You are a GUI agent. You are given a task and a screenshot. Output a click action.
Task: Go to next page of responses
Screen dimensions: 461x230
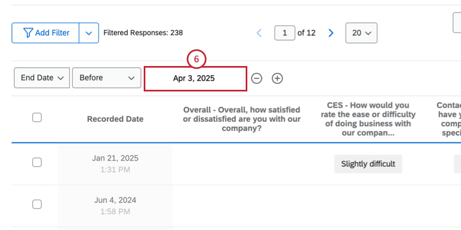click(331, 33)
